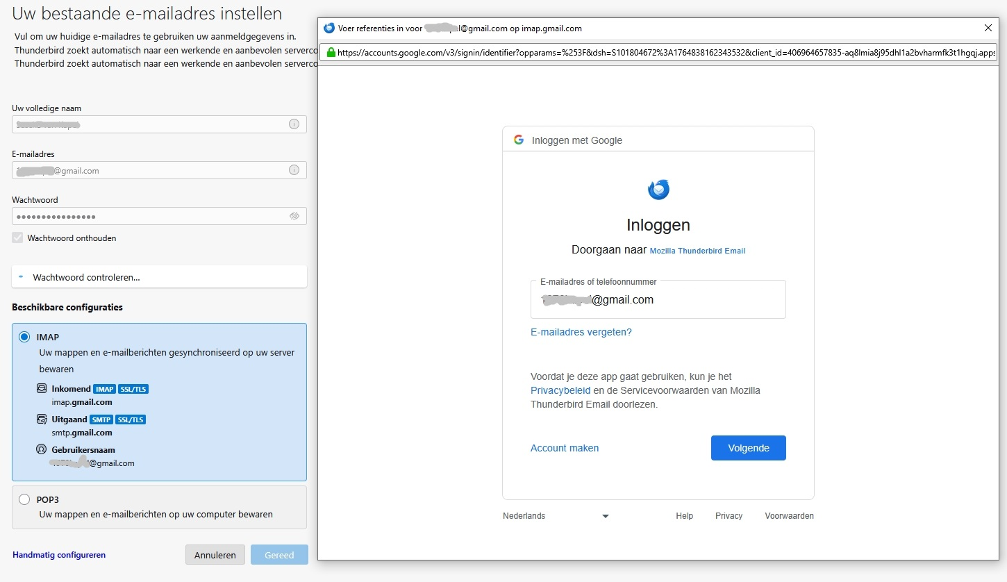This screenshot has width=1007, height=582.
Task: Click the info icon beside full name field
Action: click(294, 124)
